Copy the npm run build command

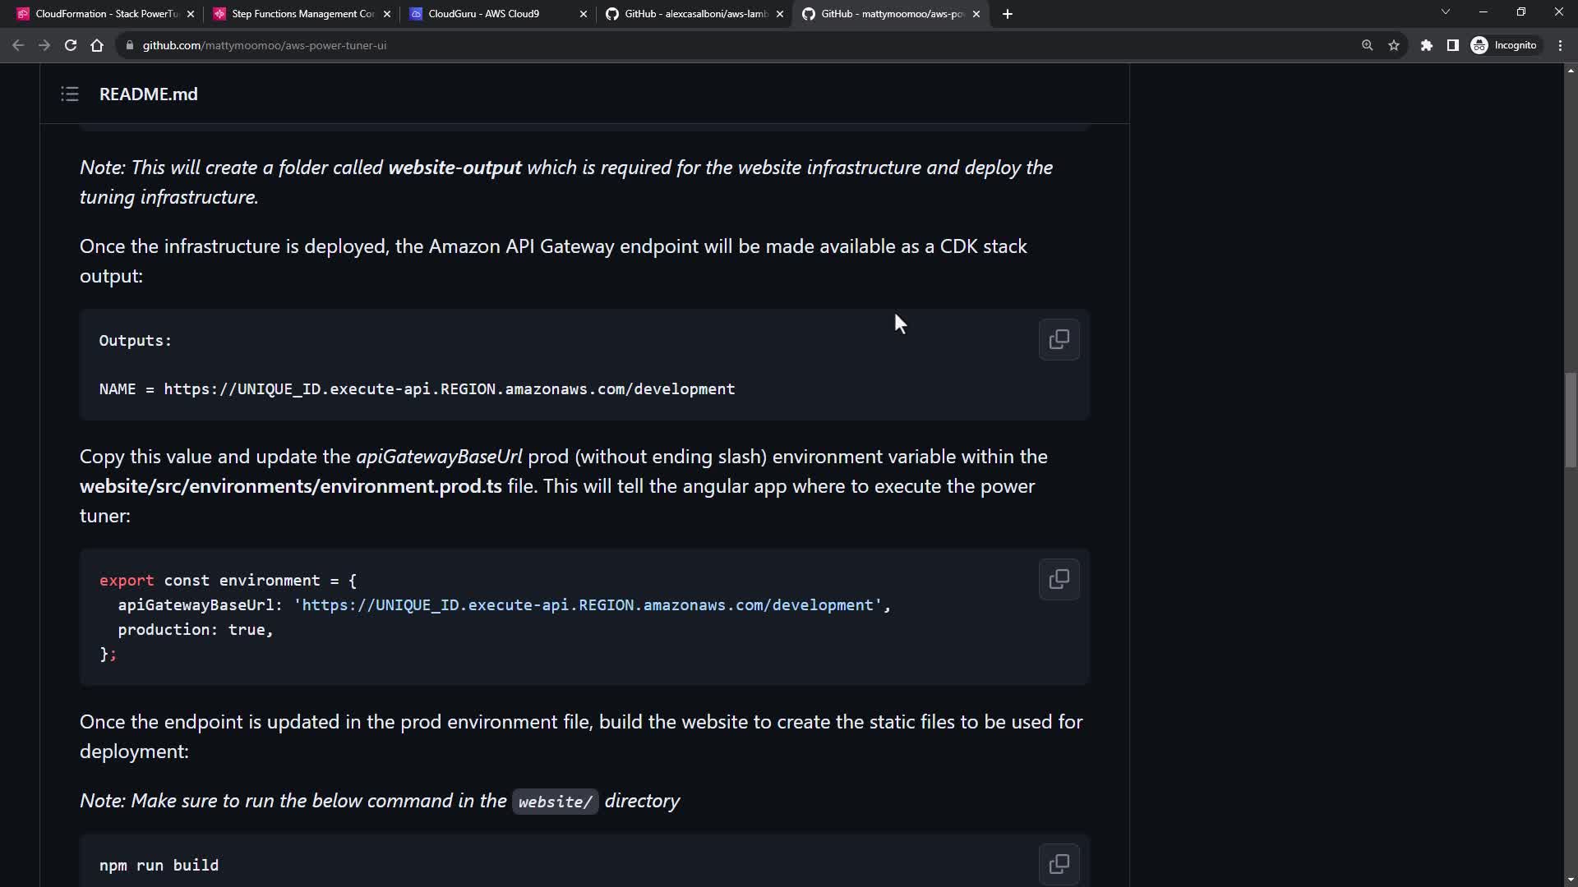tap(1059, 864)
